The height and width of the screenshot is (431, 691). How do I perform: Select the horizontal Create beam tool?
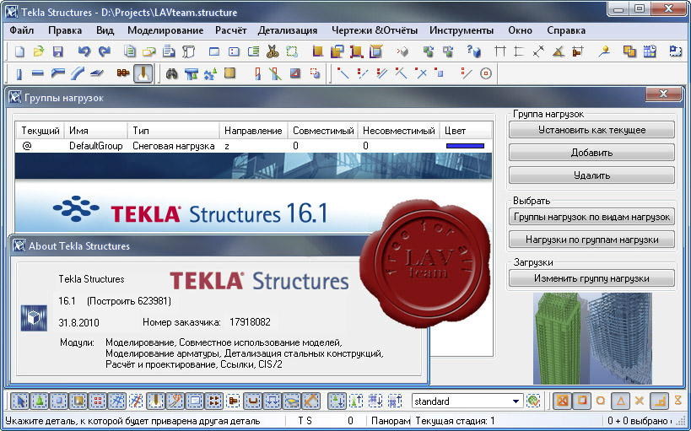pyautogui.click(x=38, y=73)
